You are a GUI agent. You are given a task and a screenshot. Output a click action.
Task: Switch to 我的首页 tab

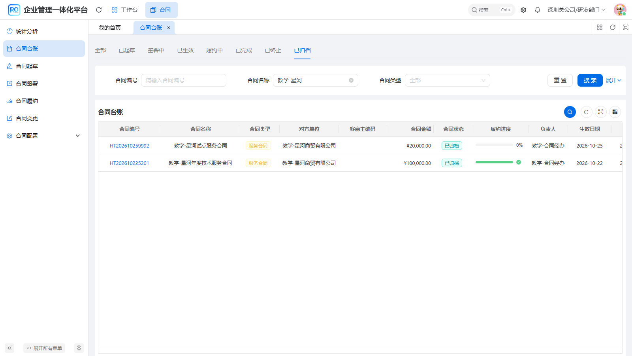pyautogui.click(x=110, y=28)
